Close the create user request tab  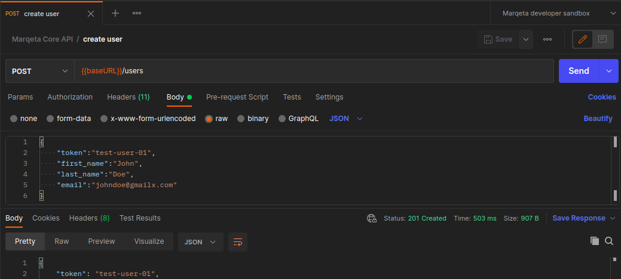pos(91,14)
